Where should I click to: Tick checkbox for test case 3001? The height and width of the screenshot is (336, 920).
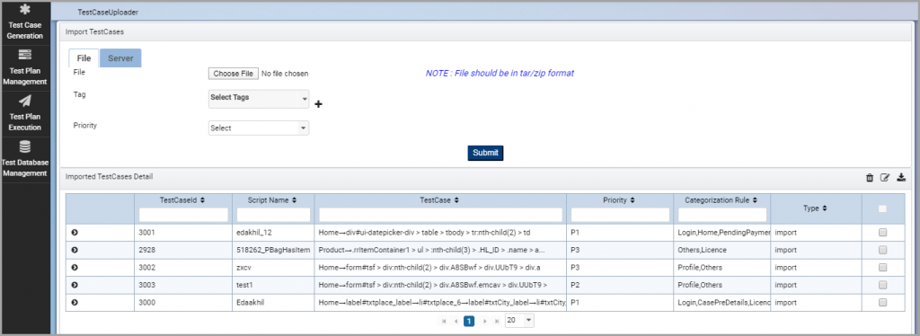(882, 232)
